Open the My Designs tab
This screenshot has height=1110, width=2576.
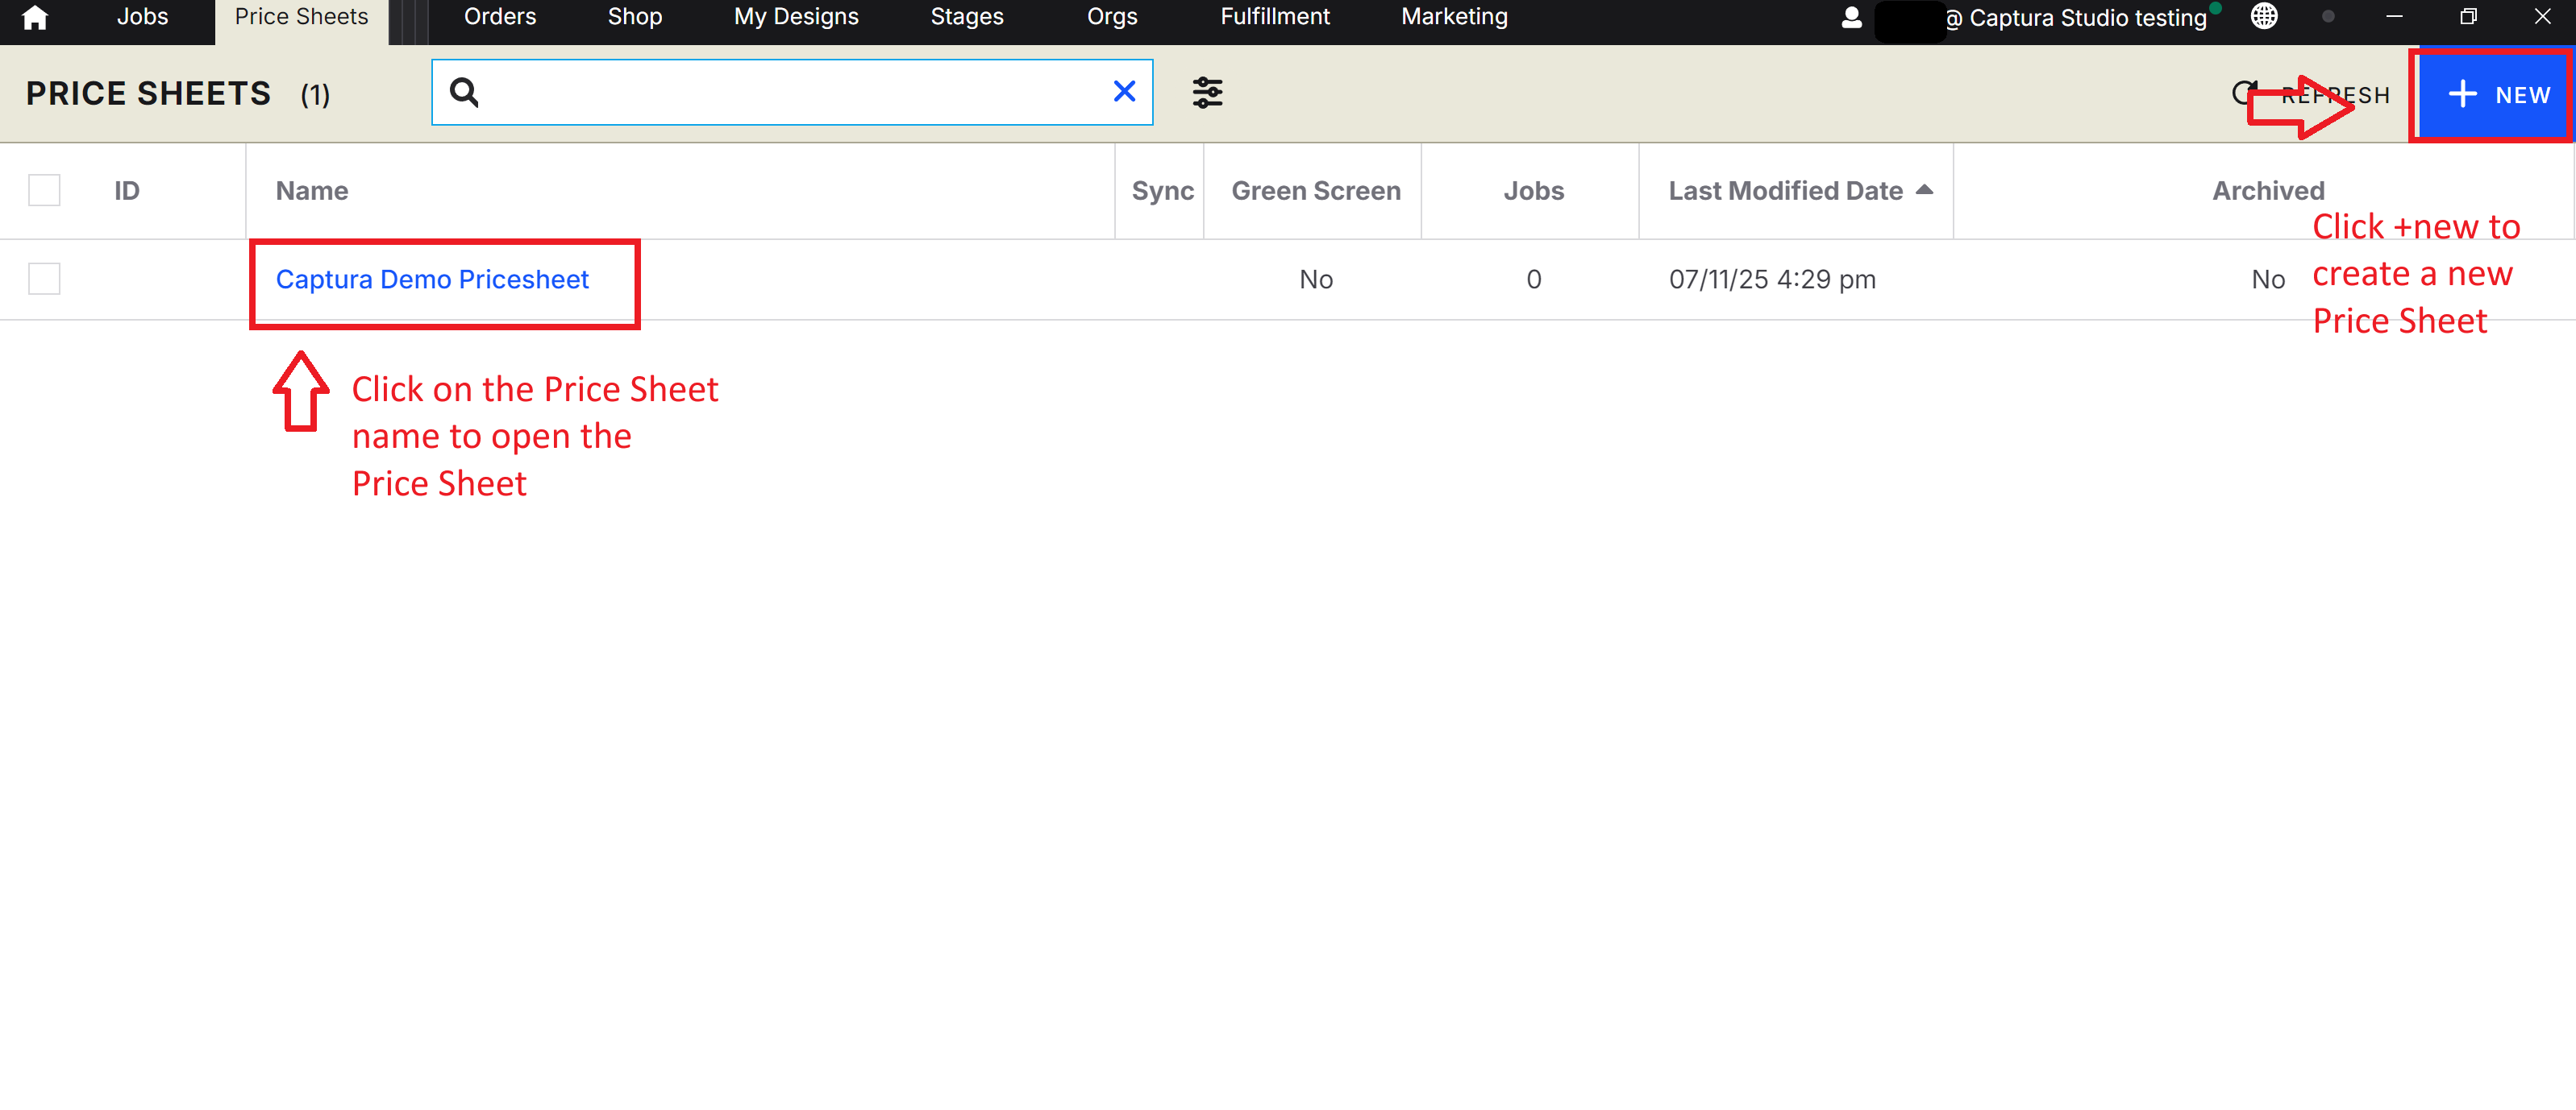click(x=796, y=17)
